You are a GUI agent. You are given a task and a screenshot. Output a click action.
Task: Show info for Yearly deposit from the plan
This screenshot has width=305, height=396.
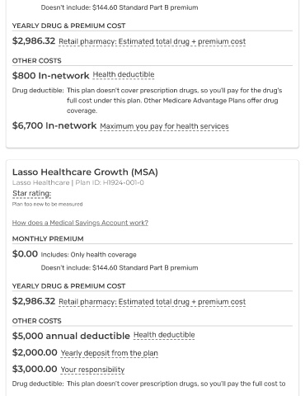coord(109,353)
